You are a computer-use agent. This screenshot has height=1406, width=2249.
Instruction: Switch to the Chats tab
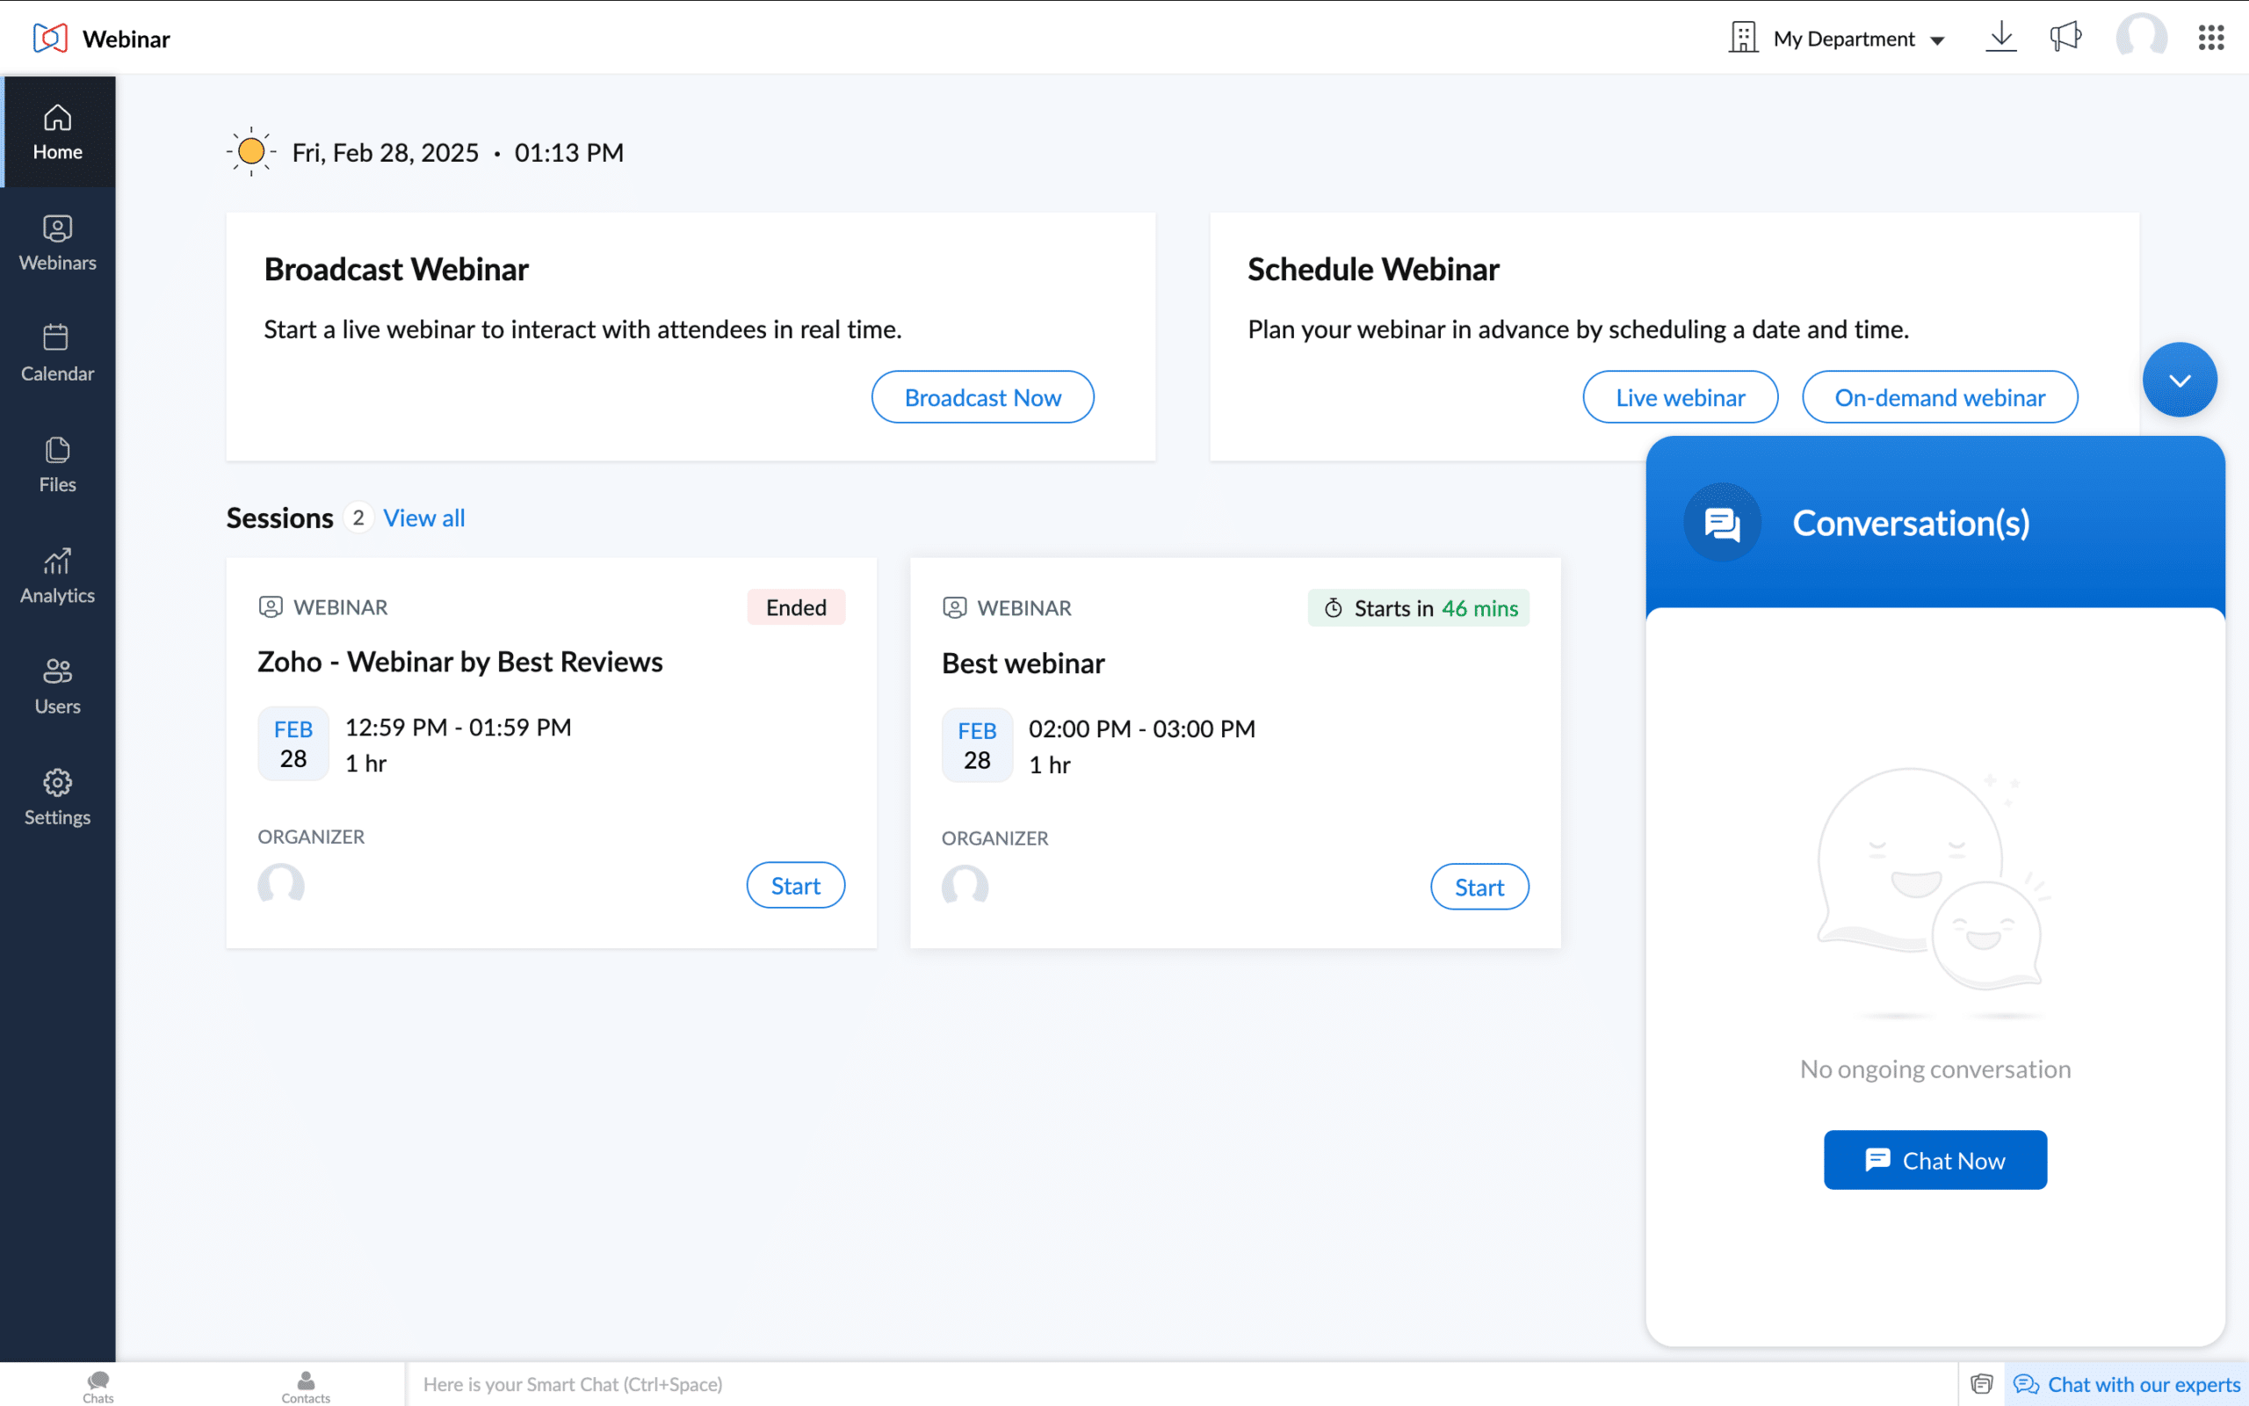[97, 1385]
